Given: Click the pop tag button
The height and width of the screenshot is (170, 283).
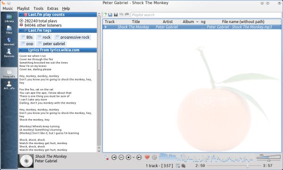Looking at the screenshot, I should (27, 44).
